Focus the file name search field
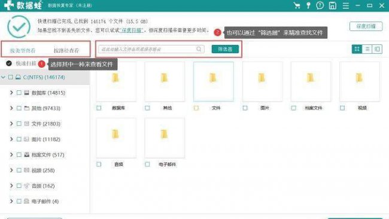This screenshot has width=389, height=219. [151, 49]
